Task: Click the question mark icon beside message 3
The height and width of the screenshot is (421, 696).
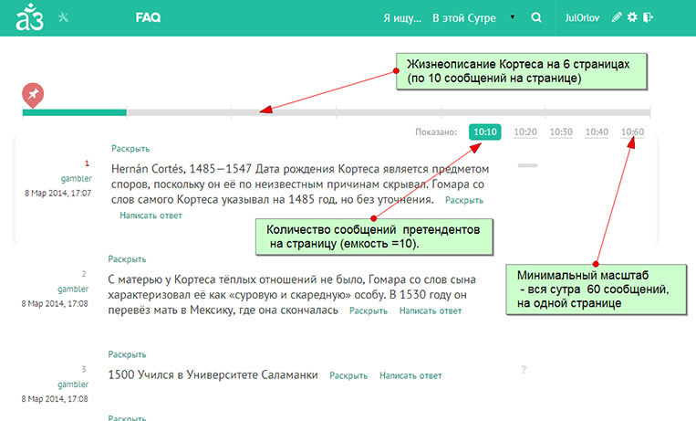Action: pyautogui.click(x=524, y=370)
